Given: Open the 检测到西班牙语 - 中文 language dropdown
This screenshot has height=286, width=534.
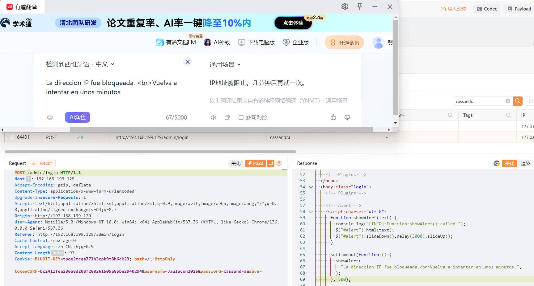Looking at the screenshot, I should click(x=80, y=64).
